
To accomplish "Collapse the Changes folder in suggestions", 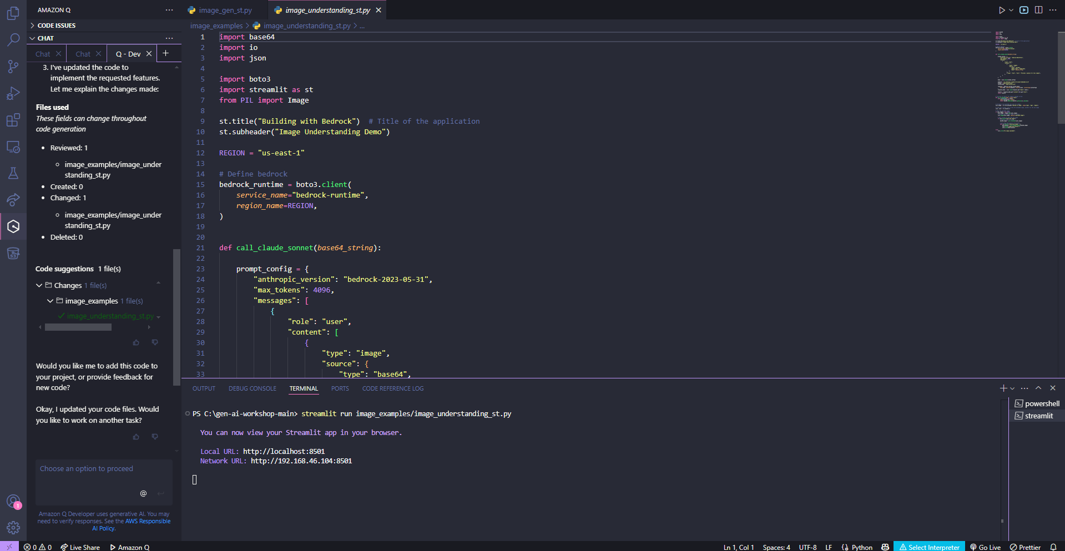I will 39,285.
